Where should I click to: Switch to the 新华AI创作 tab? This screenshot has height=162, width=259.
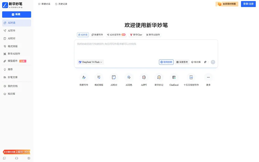point(153,35)
